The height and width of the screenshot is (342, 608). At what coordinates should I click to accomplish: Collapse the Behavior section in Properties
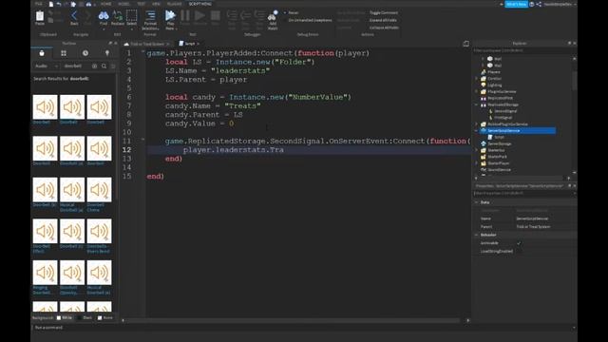477,235
